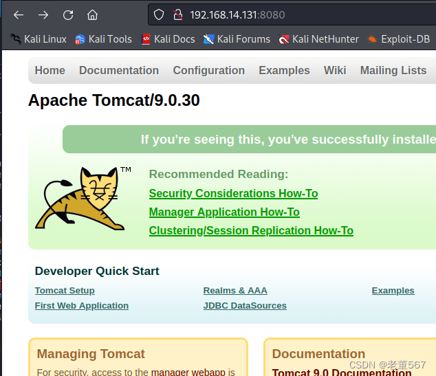Image resolution: width=436 pixels, height=376 pixels.
Task: Open the tracking protection shield icon
Action: pos(159,14)
